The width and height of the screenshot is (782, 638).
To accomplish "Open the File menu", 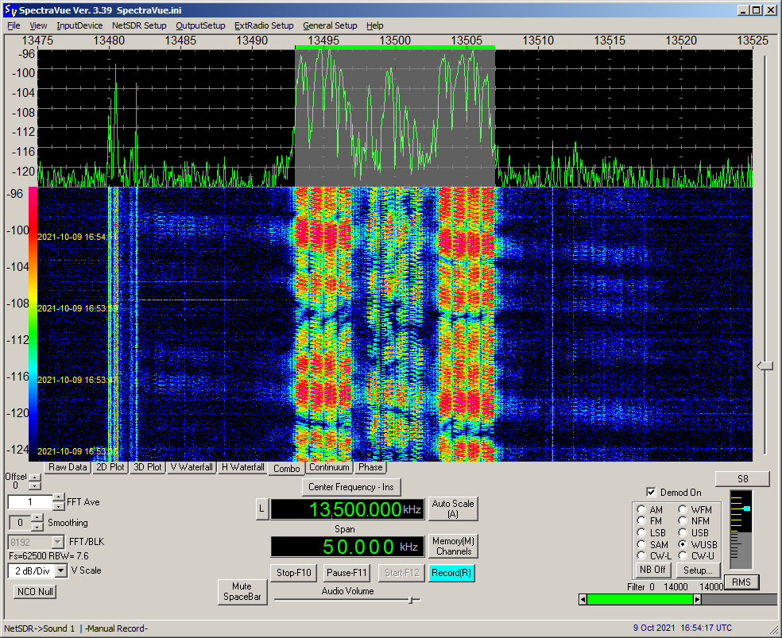I will pyautogui.click(x=14, y=25).
